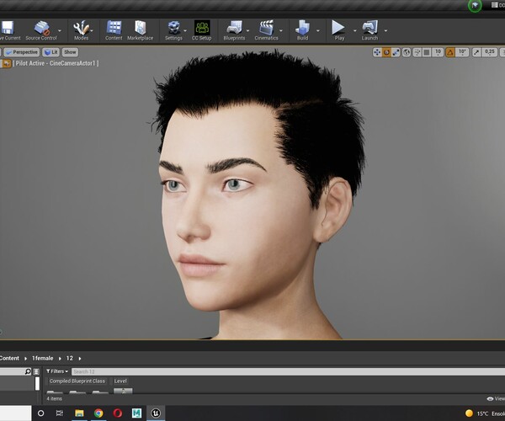Click the folder search magnifier icon

pos(28,371)
